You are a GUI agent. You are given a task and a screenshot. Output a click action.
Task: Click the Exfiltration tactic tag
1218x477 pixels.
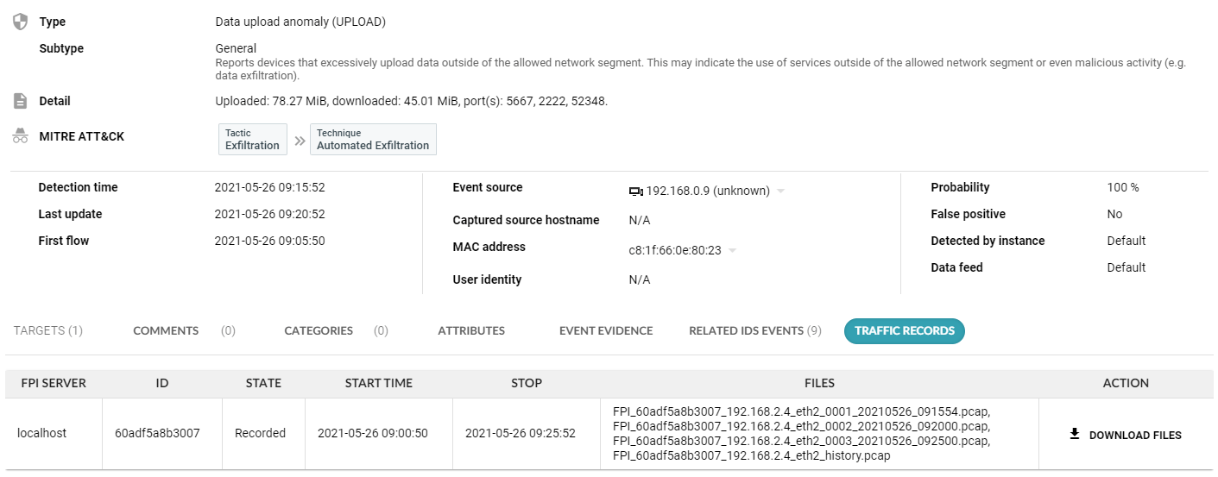pyautogui.click(x=252, y=140)
